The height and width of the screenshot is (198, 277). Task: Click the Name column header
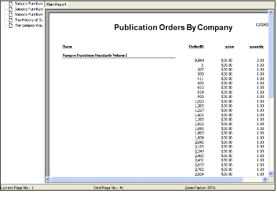(67, 47)
